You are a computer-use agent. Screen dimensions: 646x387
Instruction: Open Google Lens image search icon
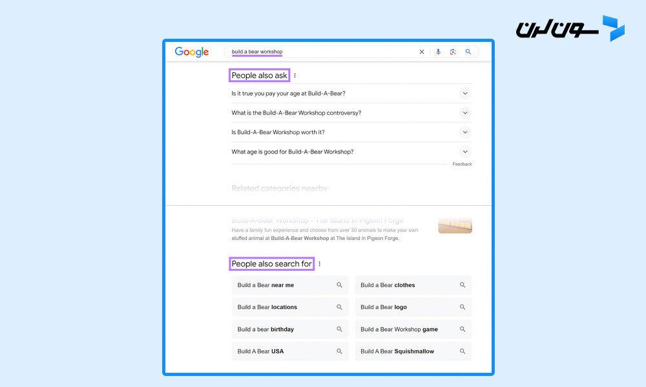pos(453,52)
